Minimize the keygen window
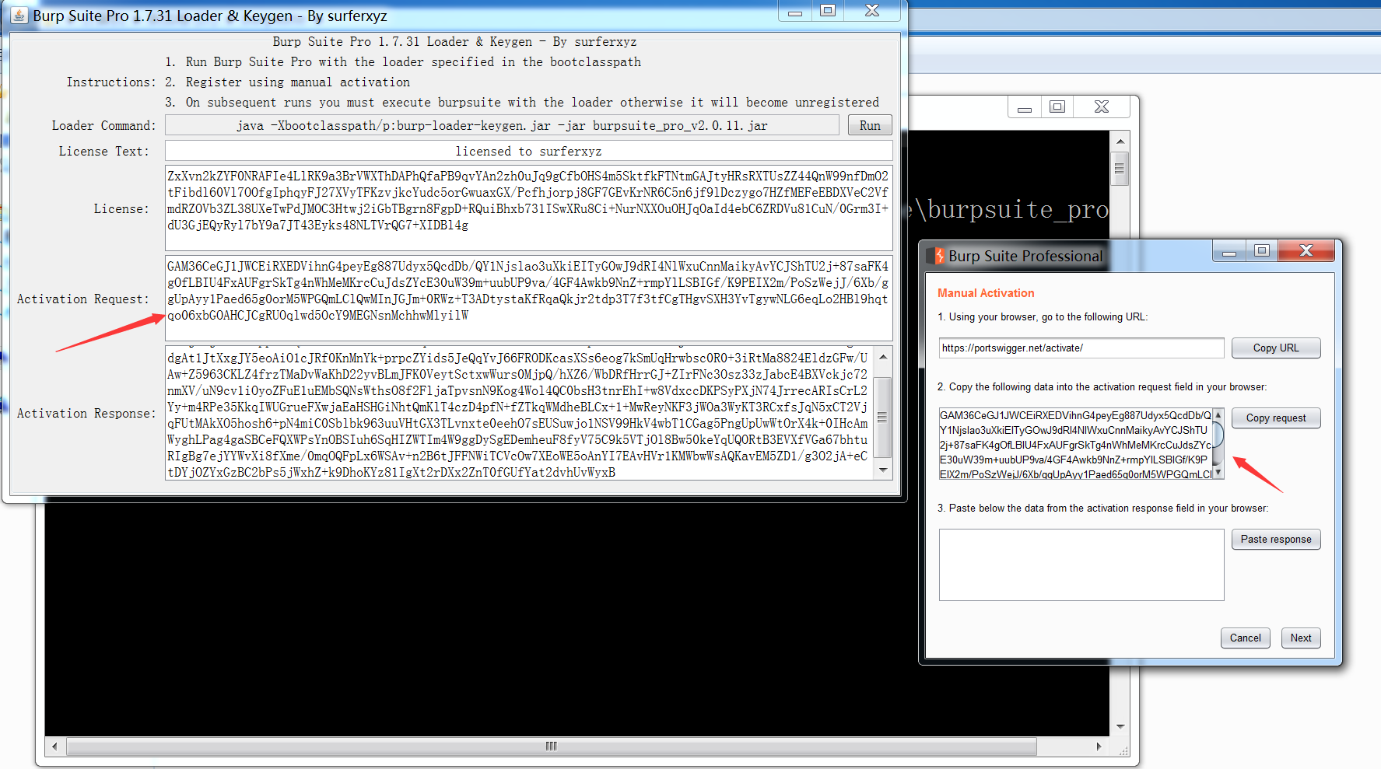This screenshot has width=1381, height=769. (795, 11)
